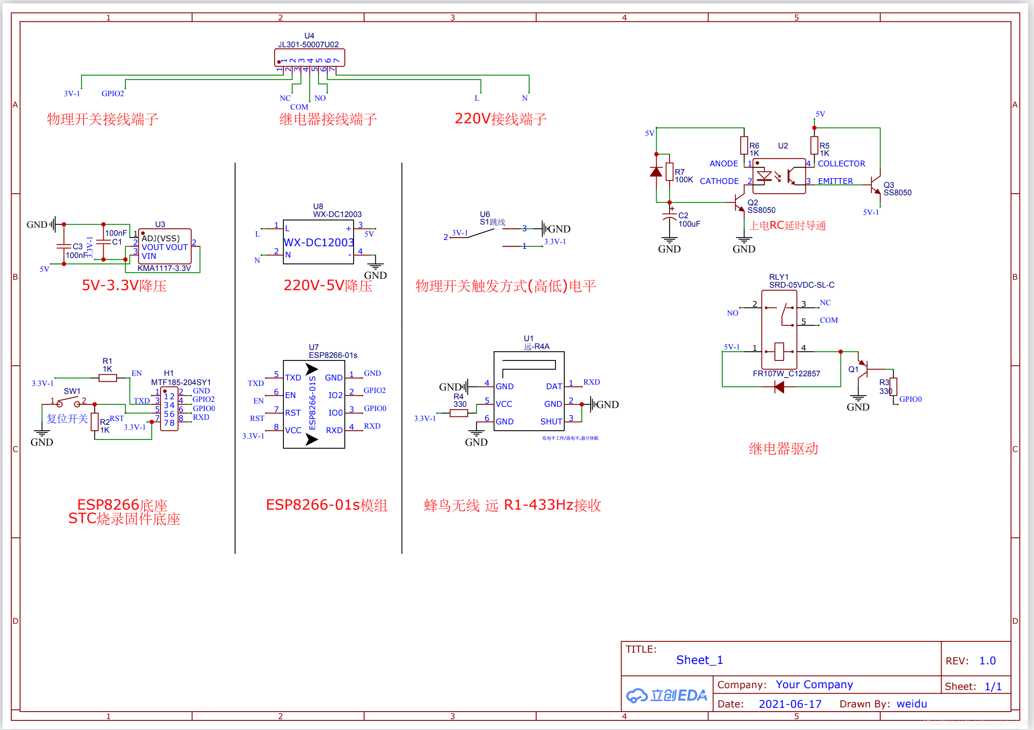Image resolution: width=1034 pixels, height=730 pixels.
Task: Click the 立创EDA logo in title block
Action: [x=667, y=695]
